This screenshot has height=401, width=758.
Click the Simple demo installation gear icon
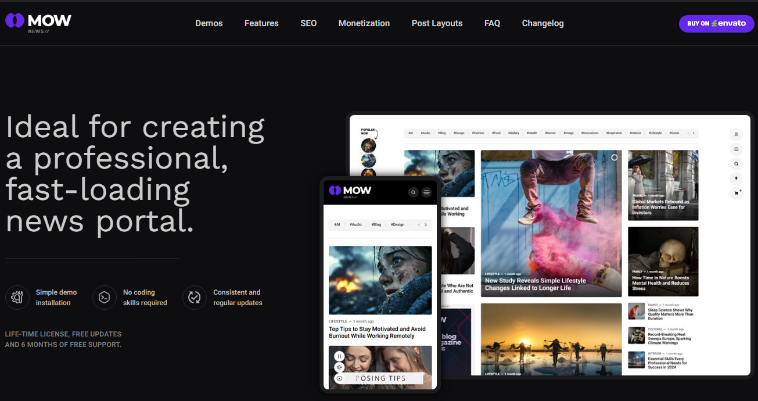point(17,298)
